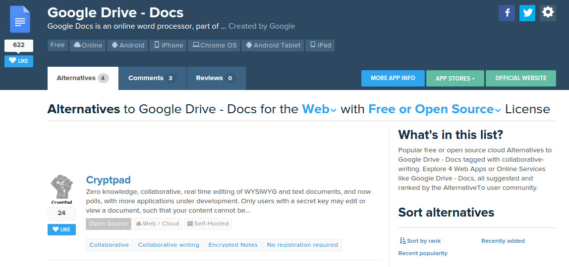Screen dimensions: 569x267
Task: Open the App Stores dropdown
Action: click(455, 78)
